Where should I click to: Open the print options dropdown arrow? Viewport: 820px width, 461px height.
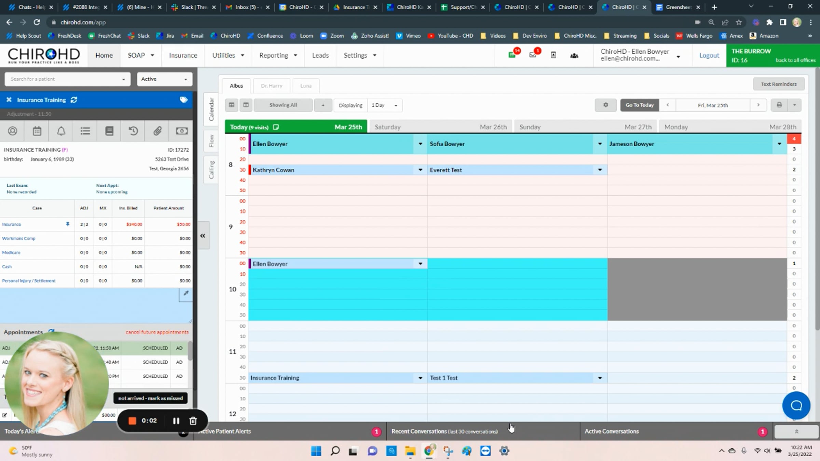point(794,105)
